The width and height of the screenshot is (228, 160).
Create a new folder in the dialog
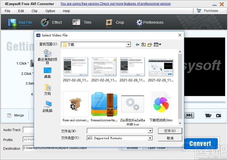coord(150,44)
